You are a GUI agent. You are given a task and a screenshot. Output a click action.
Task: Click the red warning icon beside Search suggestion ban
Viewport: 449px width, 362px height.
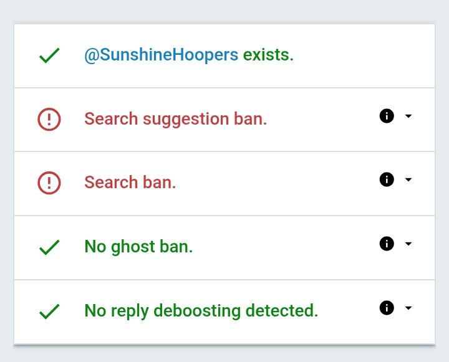click(x=49, y=120)
